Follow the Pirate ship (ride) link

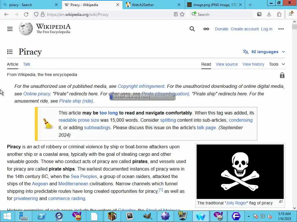76,101
